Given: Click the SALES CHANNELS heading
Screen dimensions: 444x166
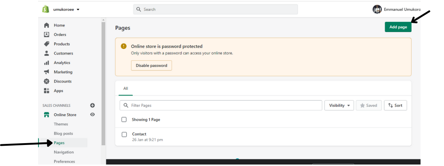Looking at the screenshot, I should pos(56,106).
